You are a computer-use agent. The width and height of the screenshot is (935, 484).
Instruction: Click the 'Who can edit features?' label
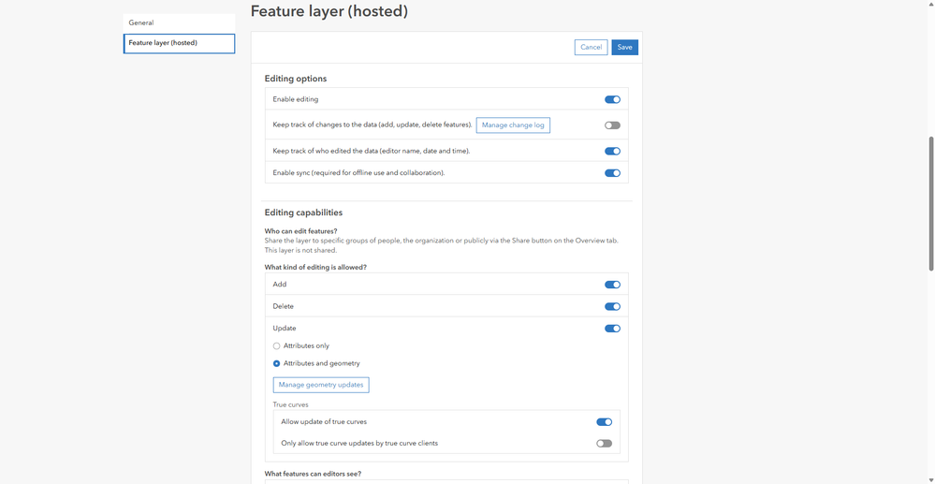click(x=301, y=231)
